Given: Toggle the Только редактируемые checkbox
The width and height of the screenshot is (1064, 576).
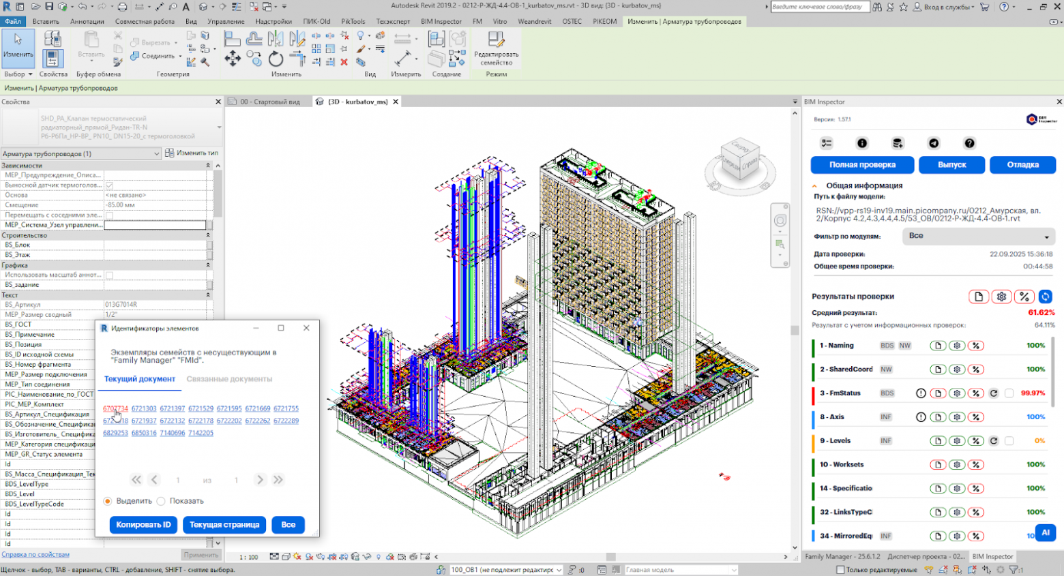Looking at the screenshot, I should [x=840, y=570].
